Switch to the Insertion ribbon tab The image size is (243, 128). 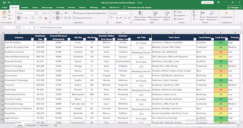(25, 7)
